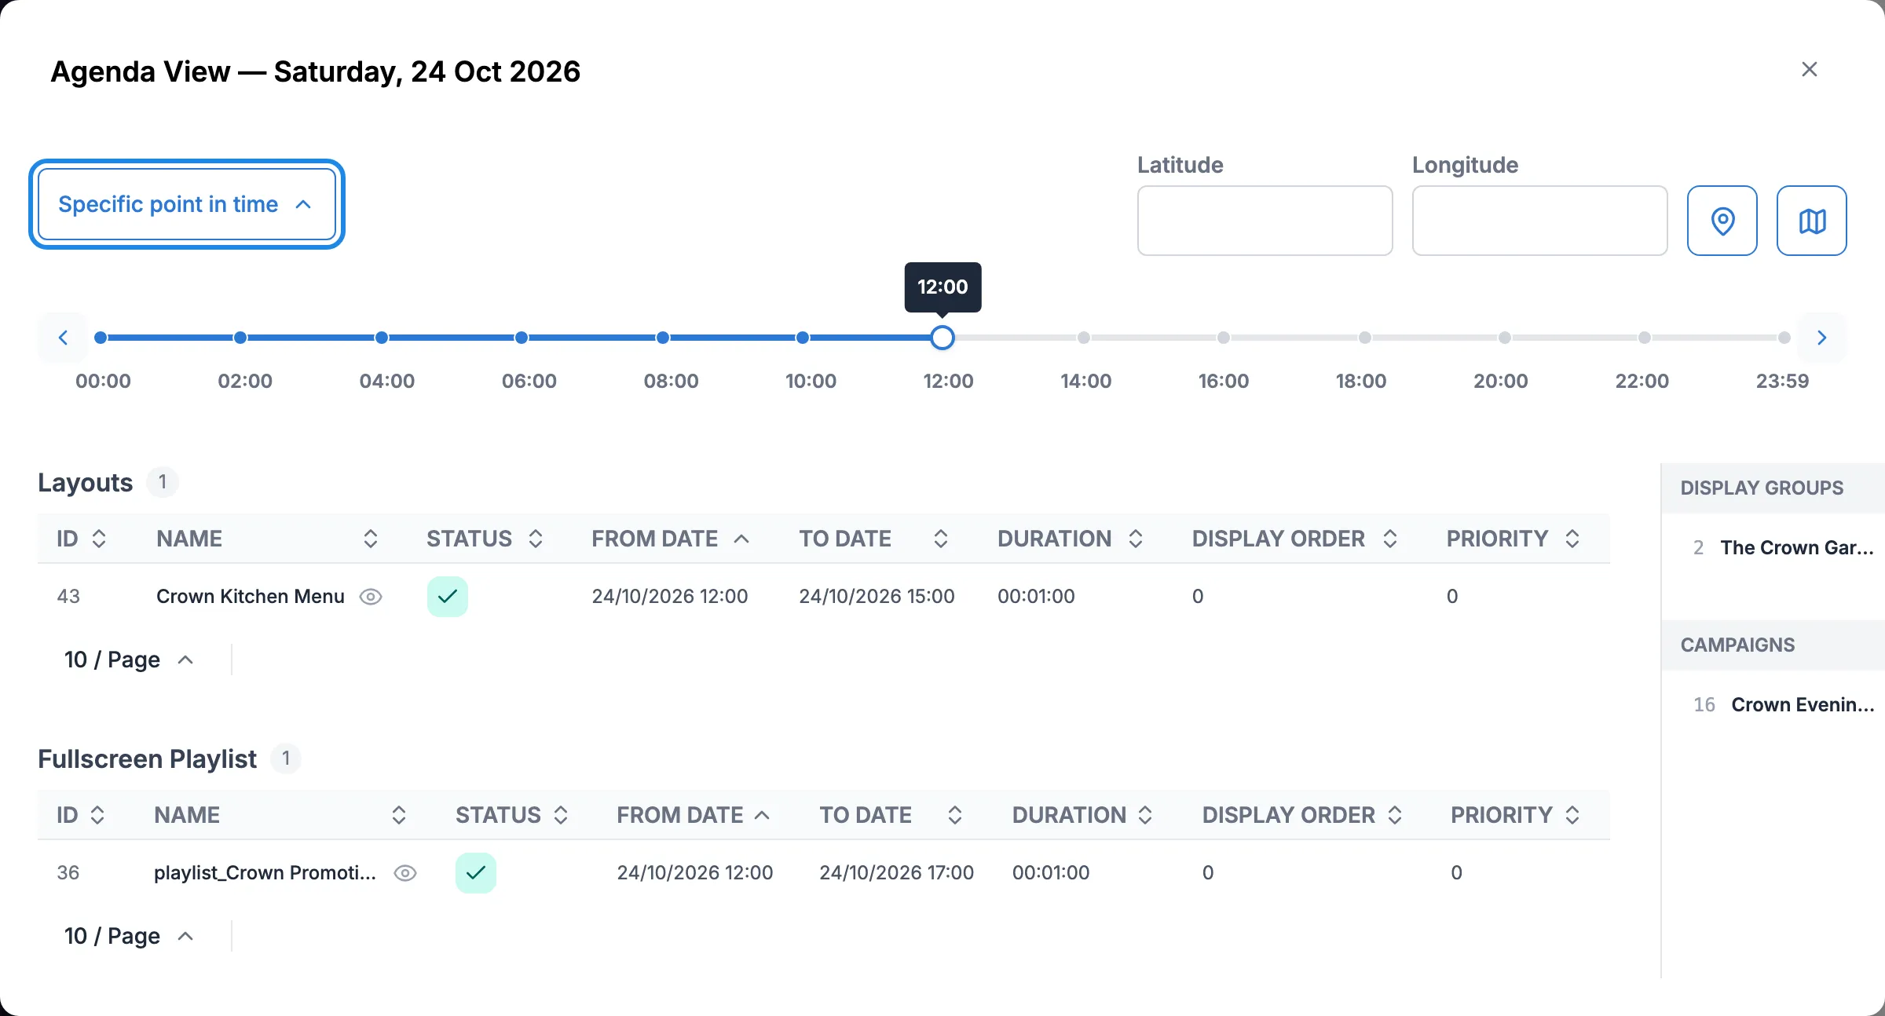This screenshot has height=1016, width=1885.
Task: Sort Fullscreen Playlist by From Date
Action: point(762,815)
